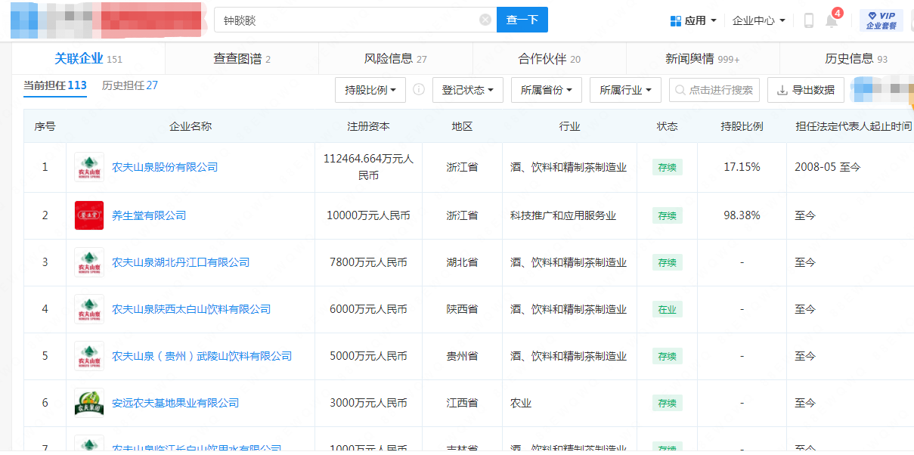Expand the 所属省份 filter dropdown
Viewport: 914px width, 455px height.
(x=547, y=90)
